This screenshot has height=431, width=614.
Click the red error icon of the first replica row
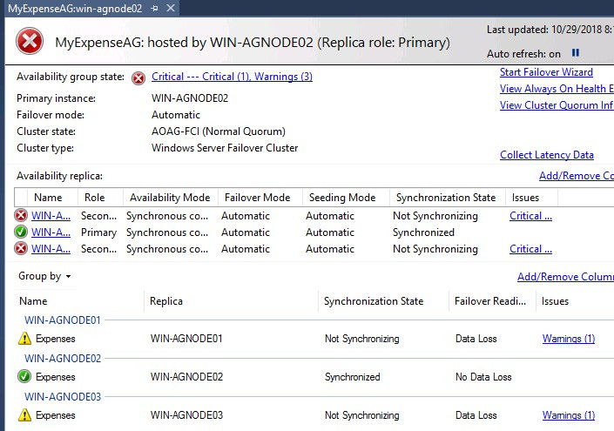coord(21,216)
